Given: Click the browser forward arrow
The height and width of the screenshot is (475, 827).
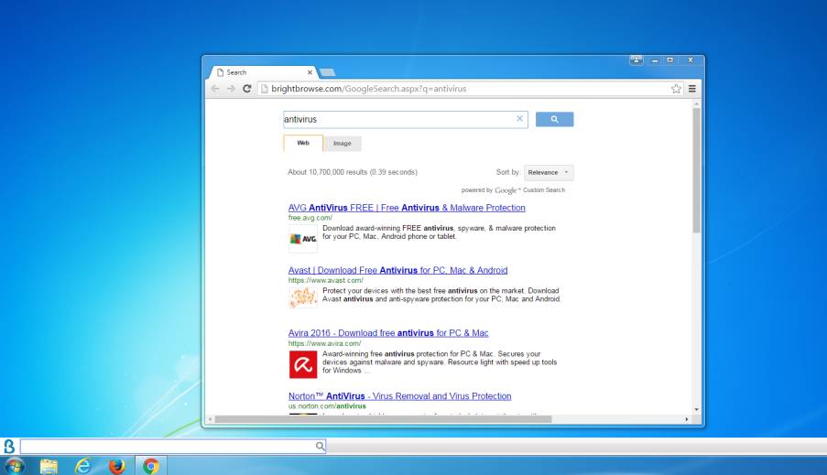Looking at the screenshot, I should tap(231, 89).
